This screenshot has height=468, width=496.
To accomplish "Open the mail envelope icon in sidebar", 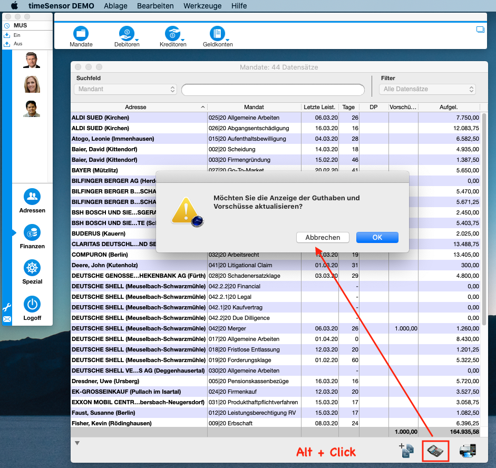I will tap(7, 319).
